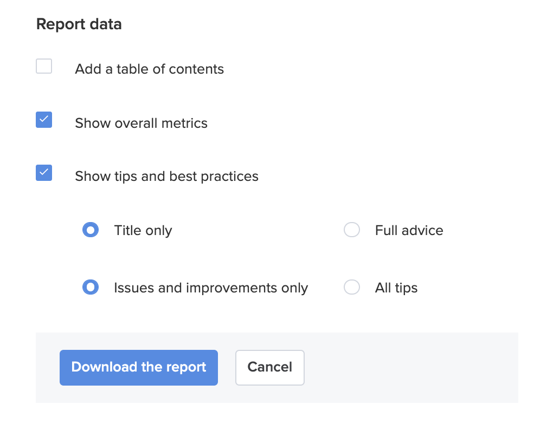Enable the 'Add a table of contents' checkbox
553x430 pixels.
pos(44,66)
